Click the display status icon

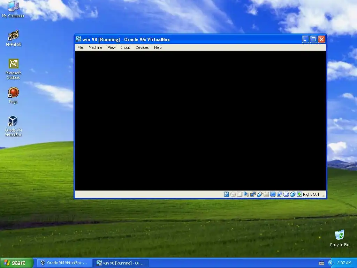point(273,194)
